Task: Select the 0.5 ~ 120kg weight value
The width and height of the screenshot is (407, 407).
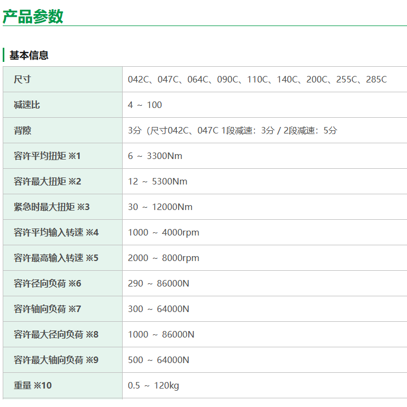Action: tap(154, 385)
